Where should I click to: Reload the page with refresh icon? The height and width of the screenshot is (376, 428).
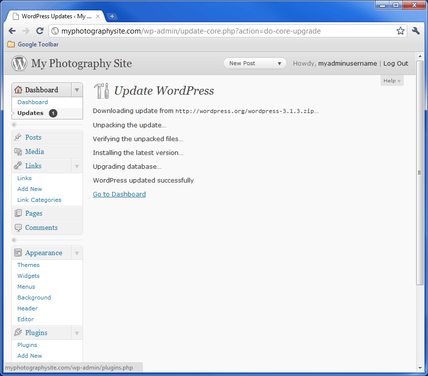(x=40, y=31)
